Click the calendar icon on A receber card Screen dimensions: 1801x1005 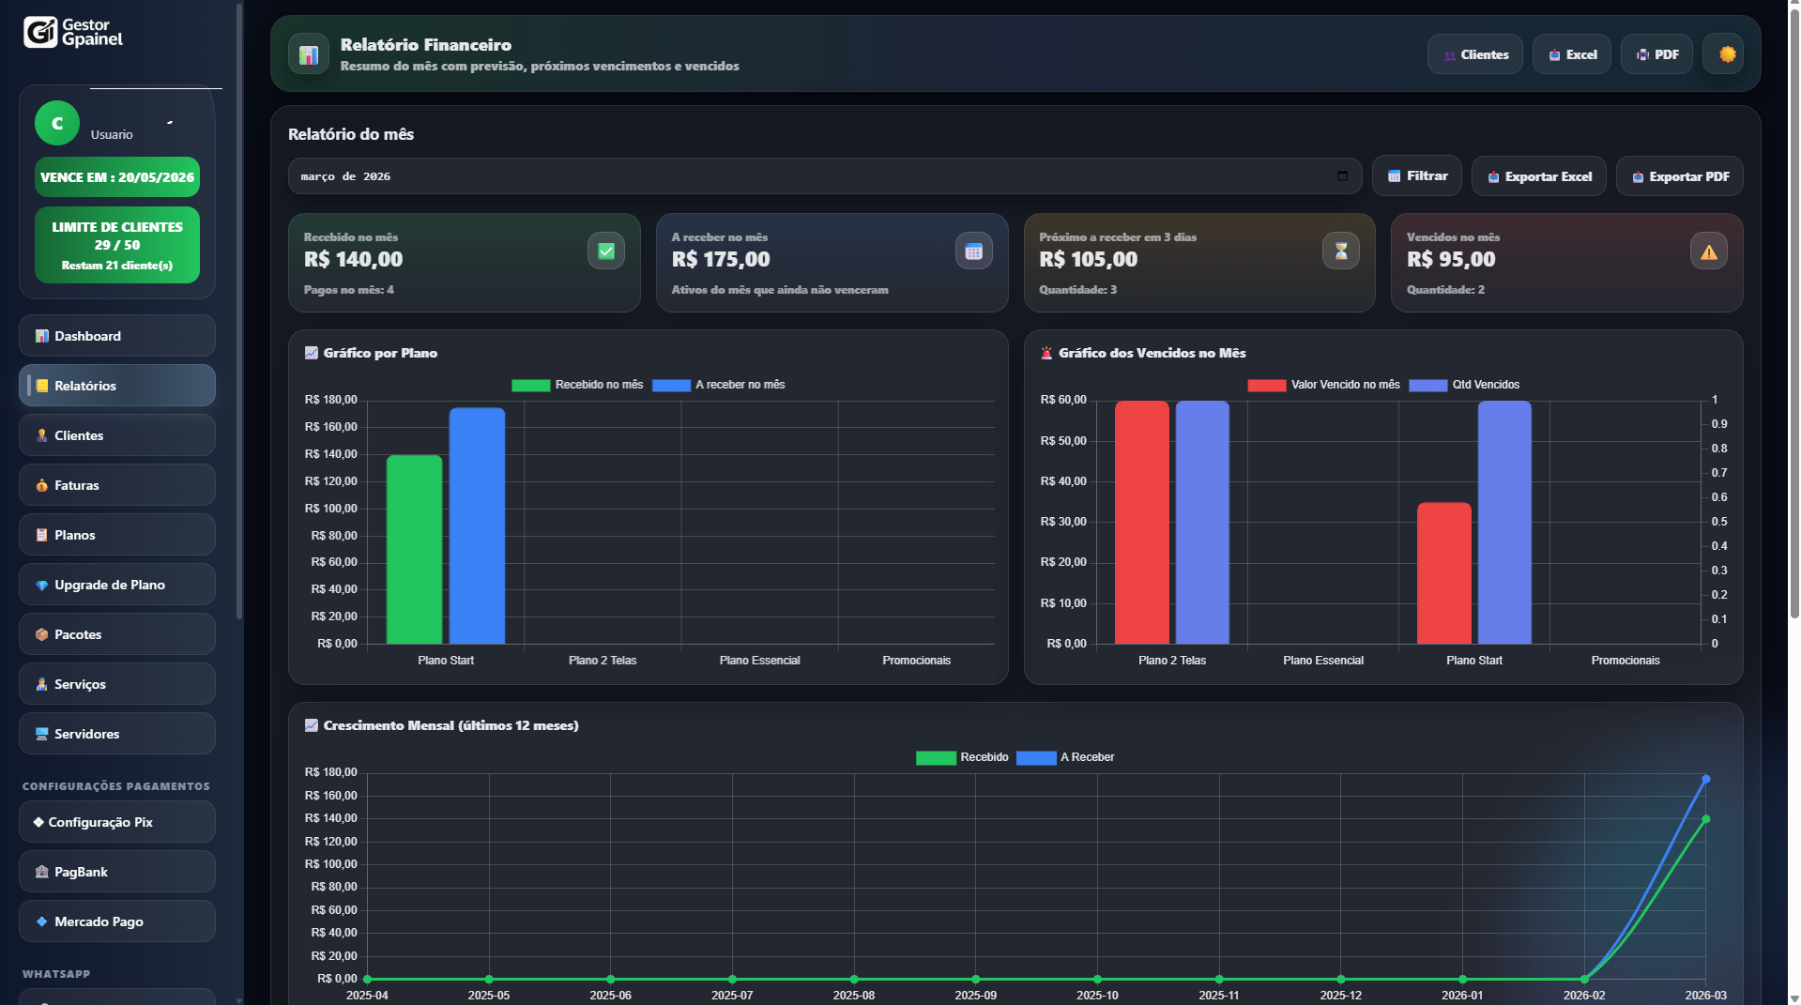973,251
